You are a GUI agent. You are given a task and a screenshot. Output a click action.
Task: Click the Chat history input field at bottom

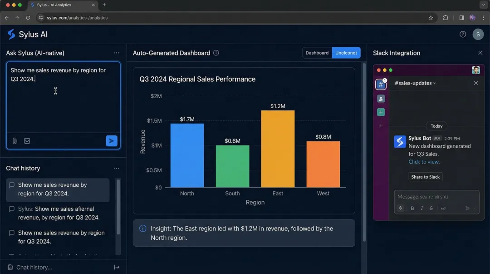pos(34,267)
